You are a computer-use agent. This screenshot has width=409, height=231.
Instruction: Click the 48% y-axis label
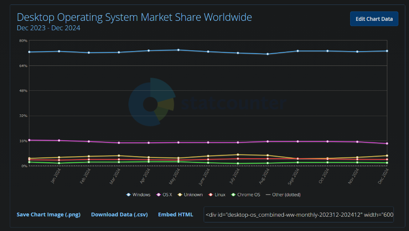click(23, 91)
